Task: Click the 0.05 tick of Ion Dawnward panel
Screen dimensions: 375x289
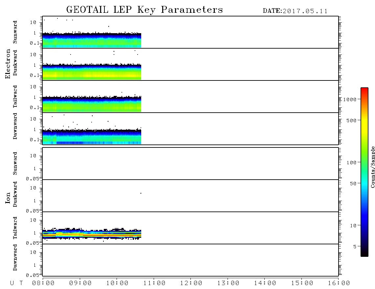Action: click(x=32, y=275)
